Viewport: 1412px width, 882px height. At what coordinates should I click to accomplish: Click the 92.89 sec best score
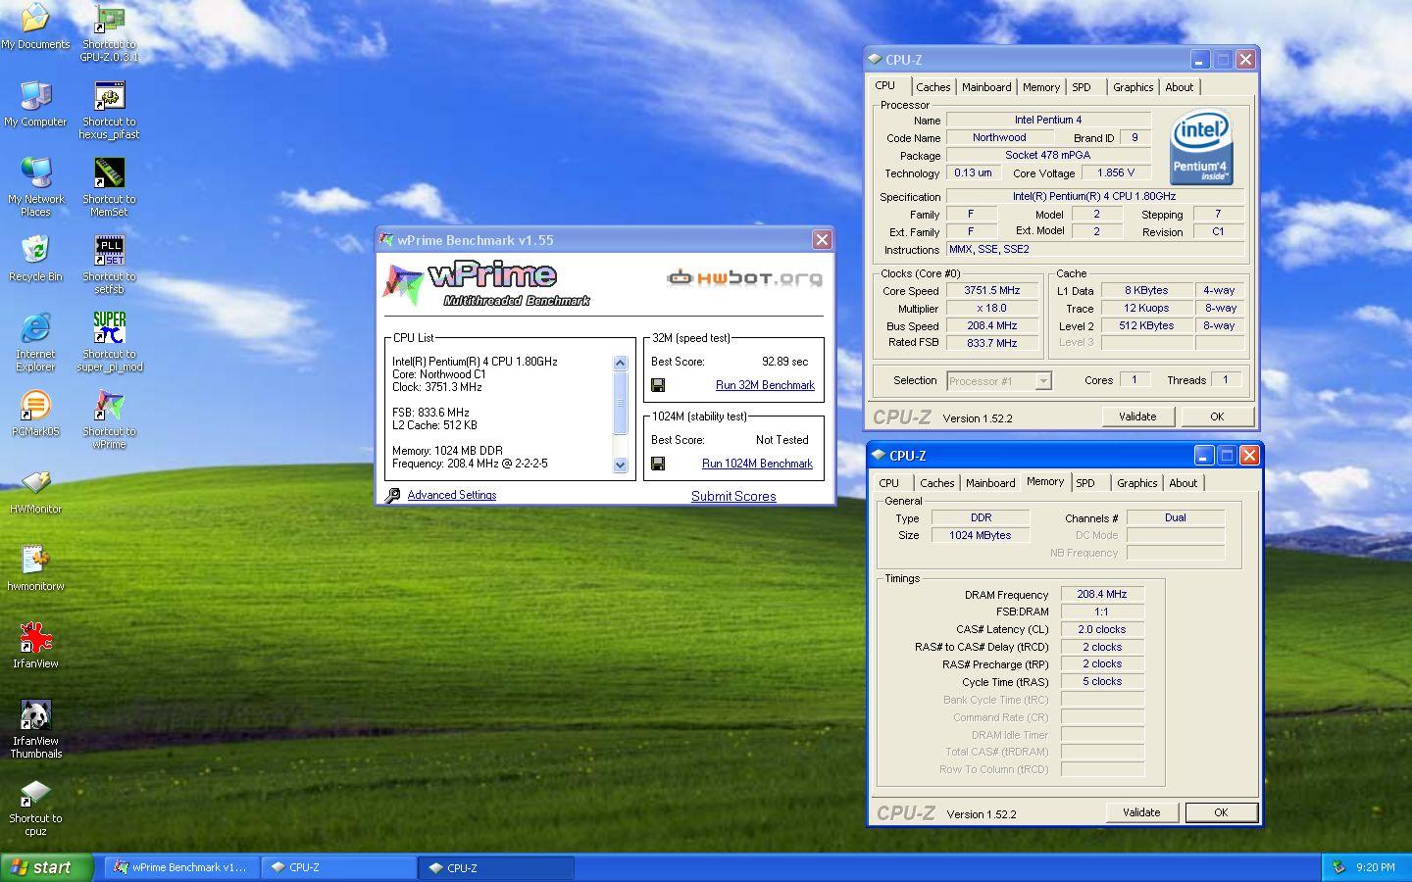point(785,362)
